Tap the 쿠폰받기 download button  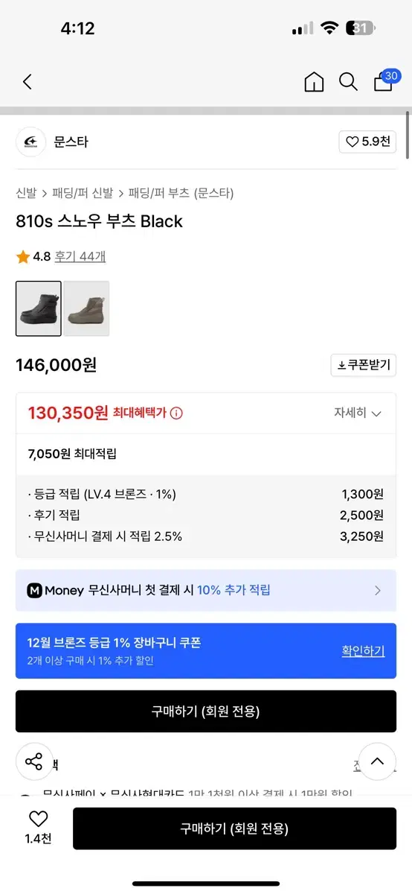tap(364, 365)
